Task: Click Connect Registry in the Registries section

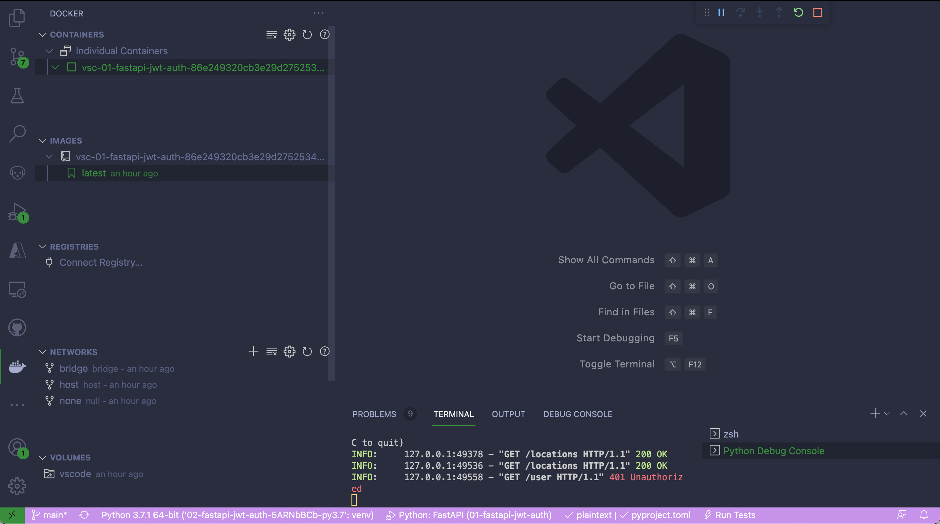Action: 101,262
